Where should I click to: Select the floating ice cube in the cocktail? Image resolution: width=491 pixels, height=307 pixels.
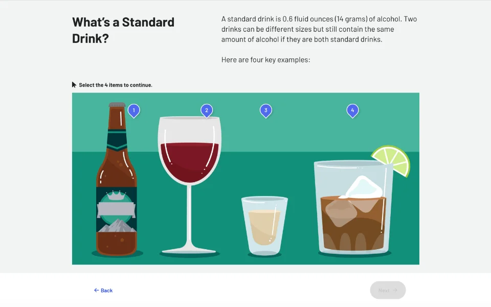pyautogui.click(x=364, y=188)
